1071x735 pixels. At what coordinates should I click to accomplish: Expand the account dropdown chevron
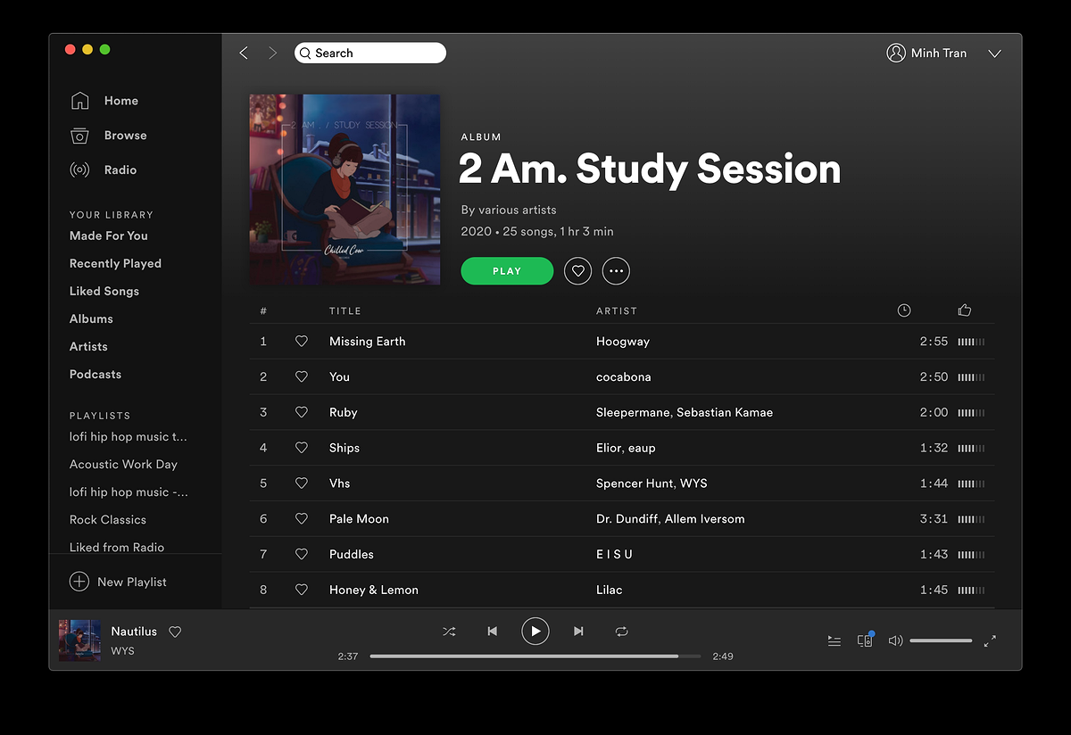tap(995, 54)
